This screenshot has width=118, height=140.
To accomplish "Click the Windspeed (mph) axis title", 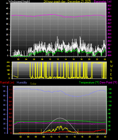I will tap(19, 2).
